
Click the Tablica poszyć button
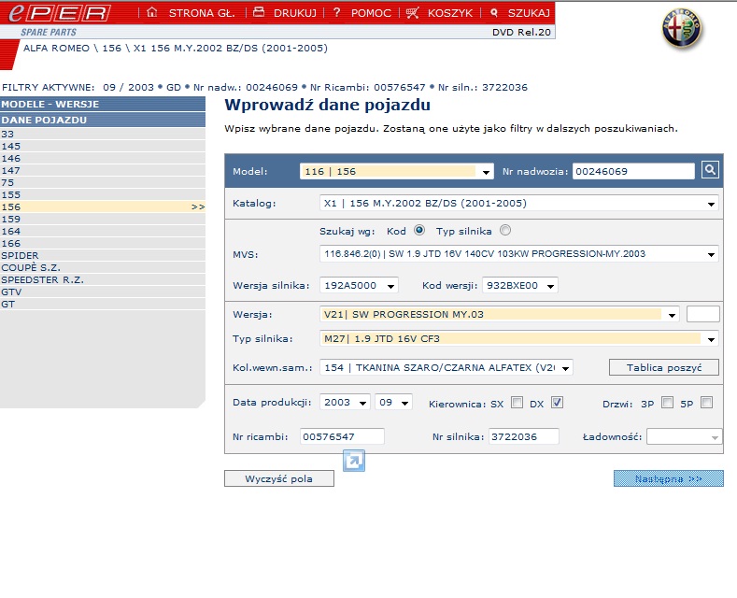pyautogui.click(x=664, y=367)
